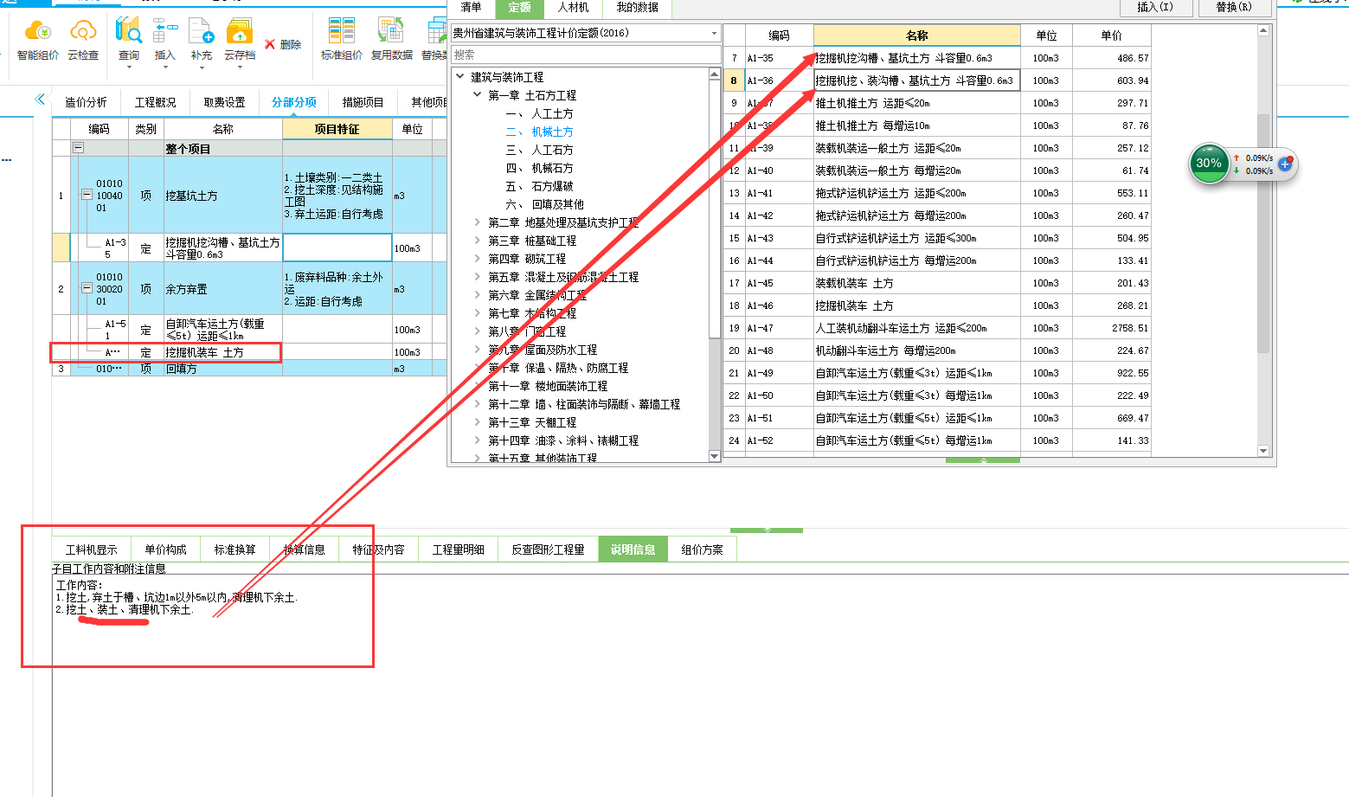Click the 智能组价 smart pricing icon
This screenshot has width=1349, height=797.
[38, 32]
